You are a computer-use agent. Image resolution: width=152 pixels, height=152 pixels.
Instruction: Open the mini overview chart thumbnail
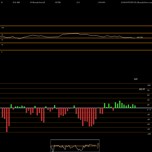pos(75,146)
